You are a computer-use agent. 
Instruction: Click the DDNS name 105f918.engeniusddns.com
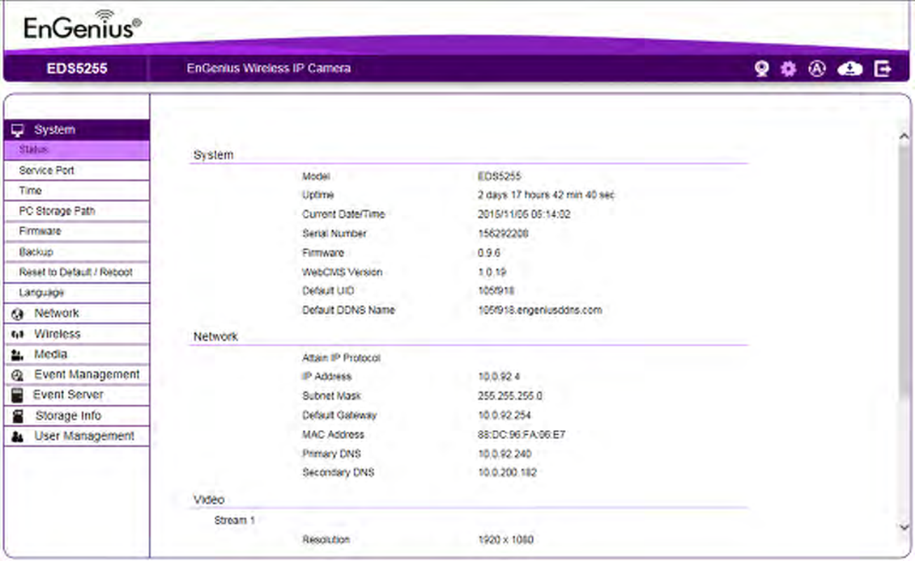[540, 310]
